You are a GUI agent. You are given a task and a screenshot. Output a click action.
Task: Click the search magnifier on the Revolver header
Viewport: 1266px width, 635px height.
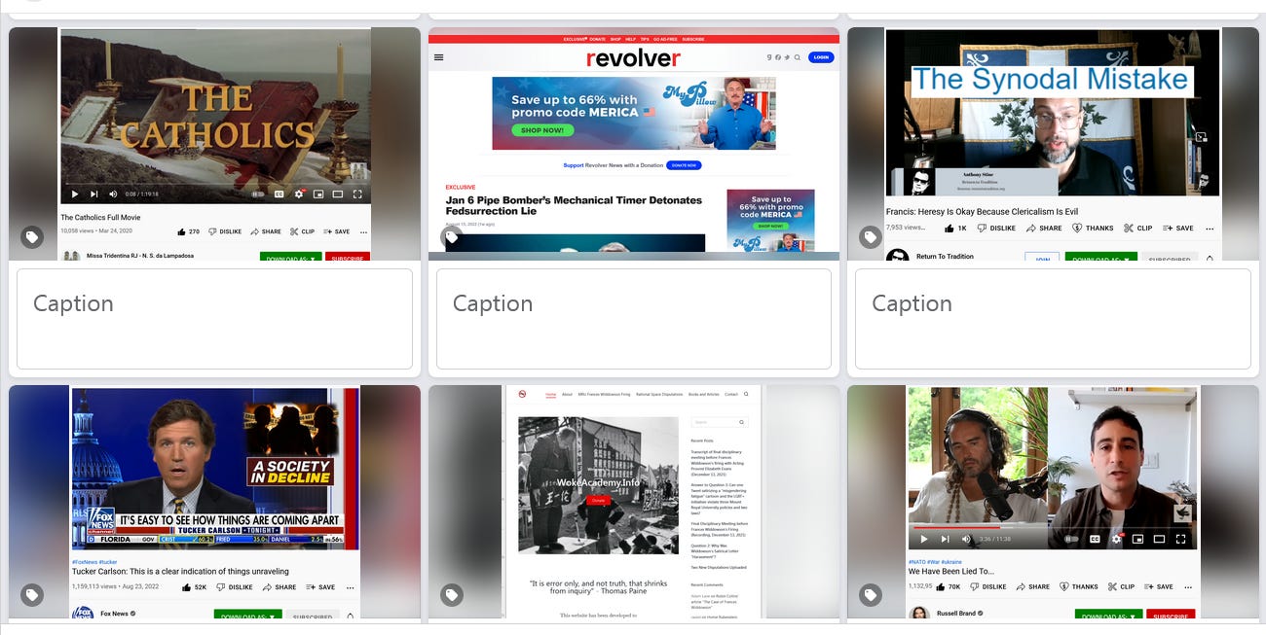point(797,57)
